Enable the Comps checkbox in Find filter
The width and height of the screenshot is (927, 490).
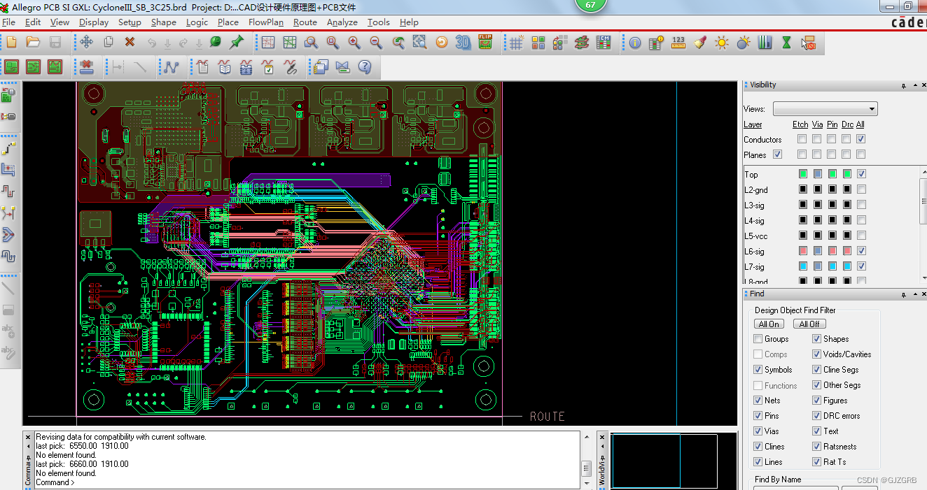(758, 354)
